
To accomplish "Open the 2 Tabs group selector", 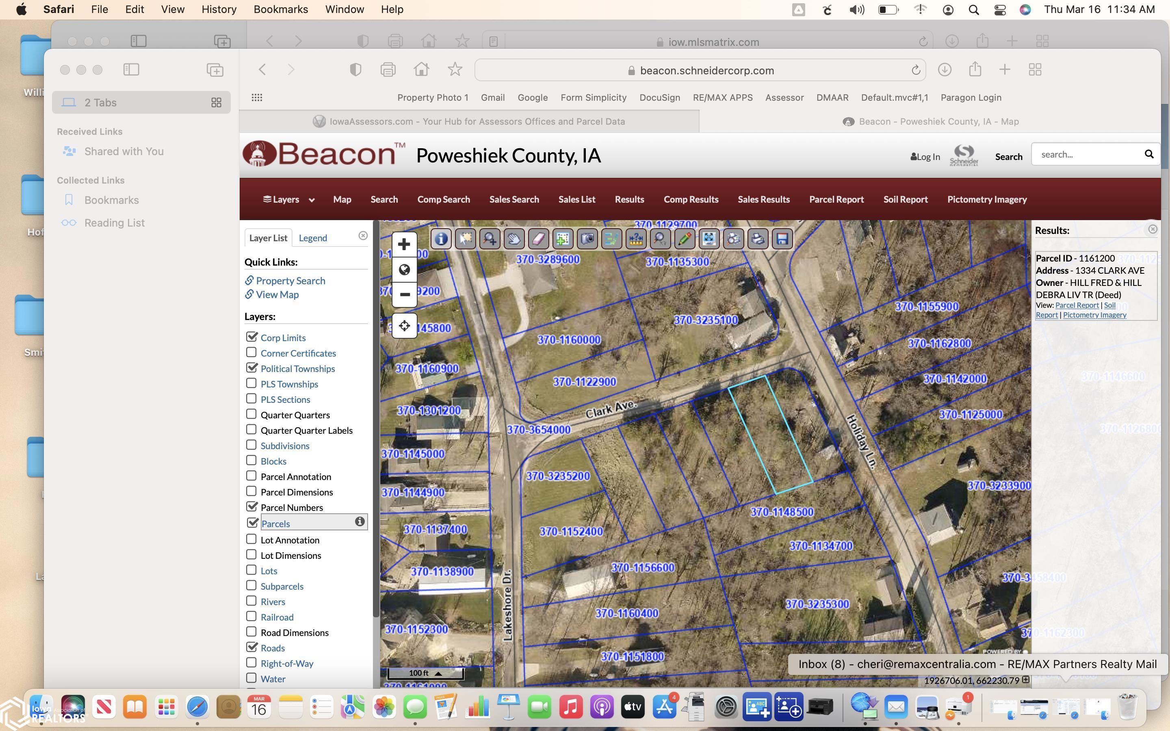I will [141, 102].
